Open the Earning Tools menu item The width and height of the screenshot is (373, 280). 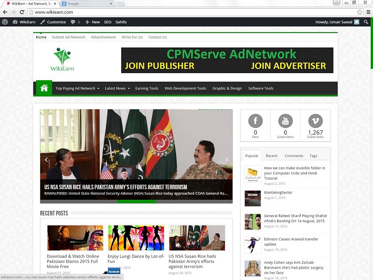pyautogui.click(x=147, y=88)
